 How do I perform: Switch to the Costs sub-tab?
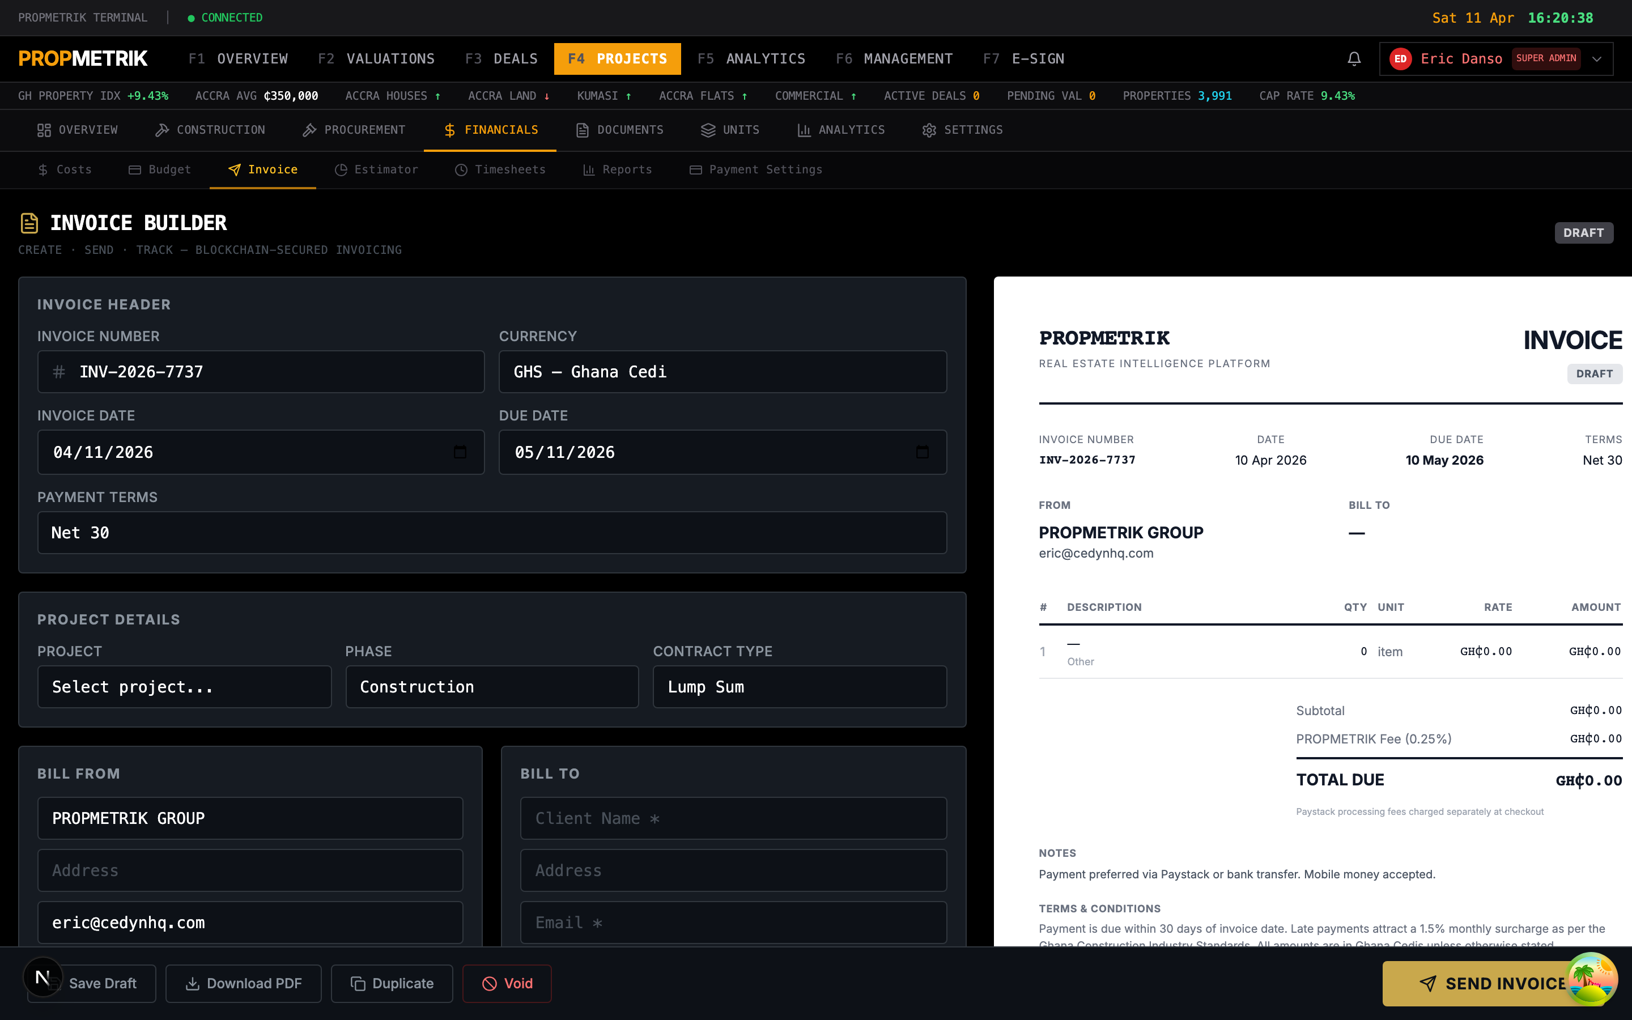[65, 170]
